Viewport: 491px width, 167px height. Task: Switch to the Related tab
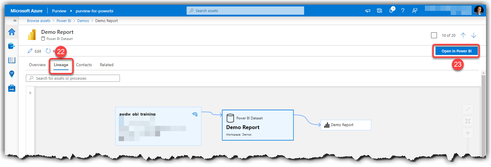tap(106, 65)
